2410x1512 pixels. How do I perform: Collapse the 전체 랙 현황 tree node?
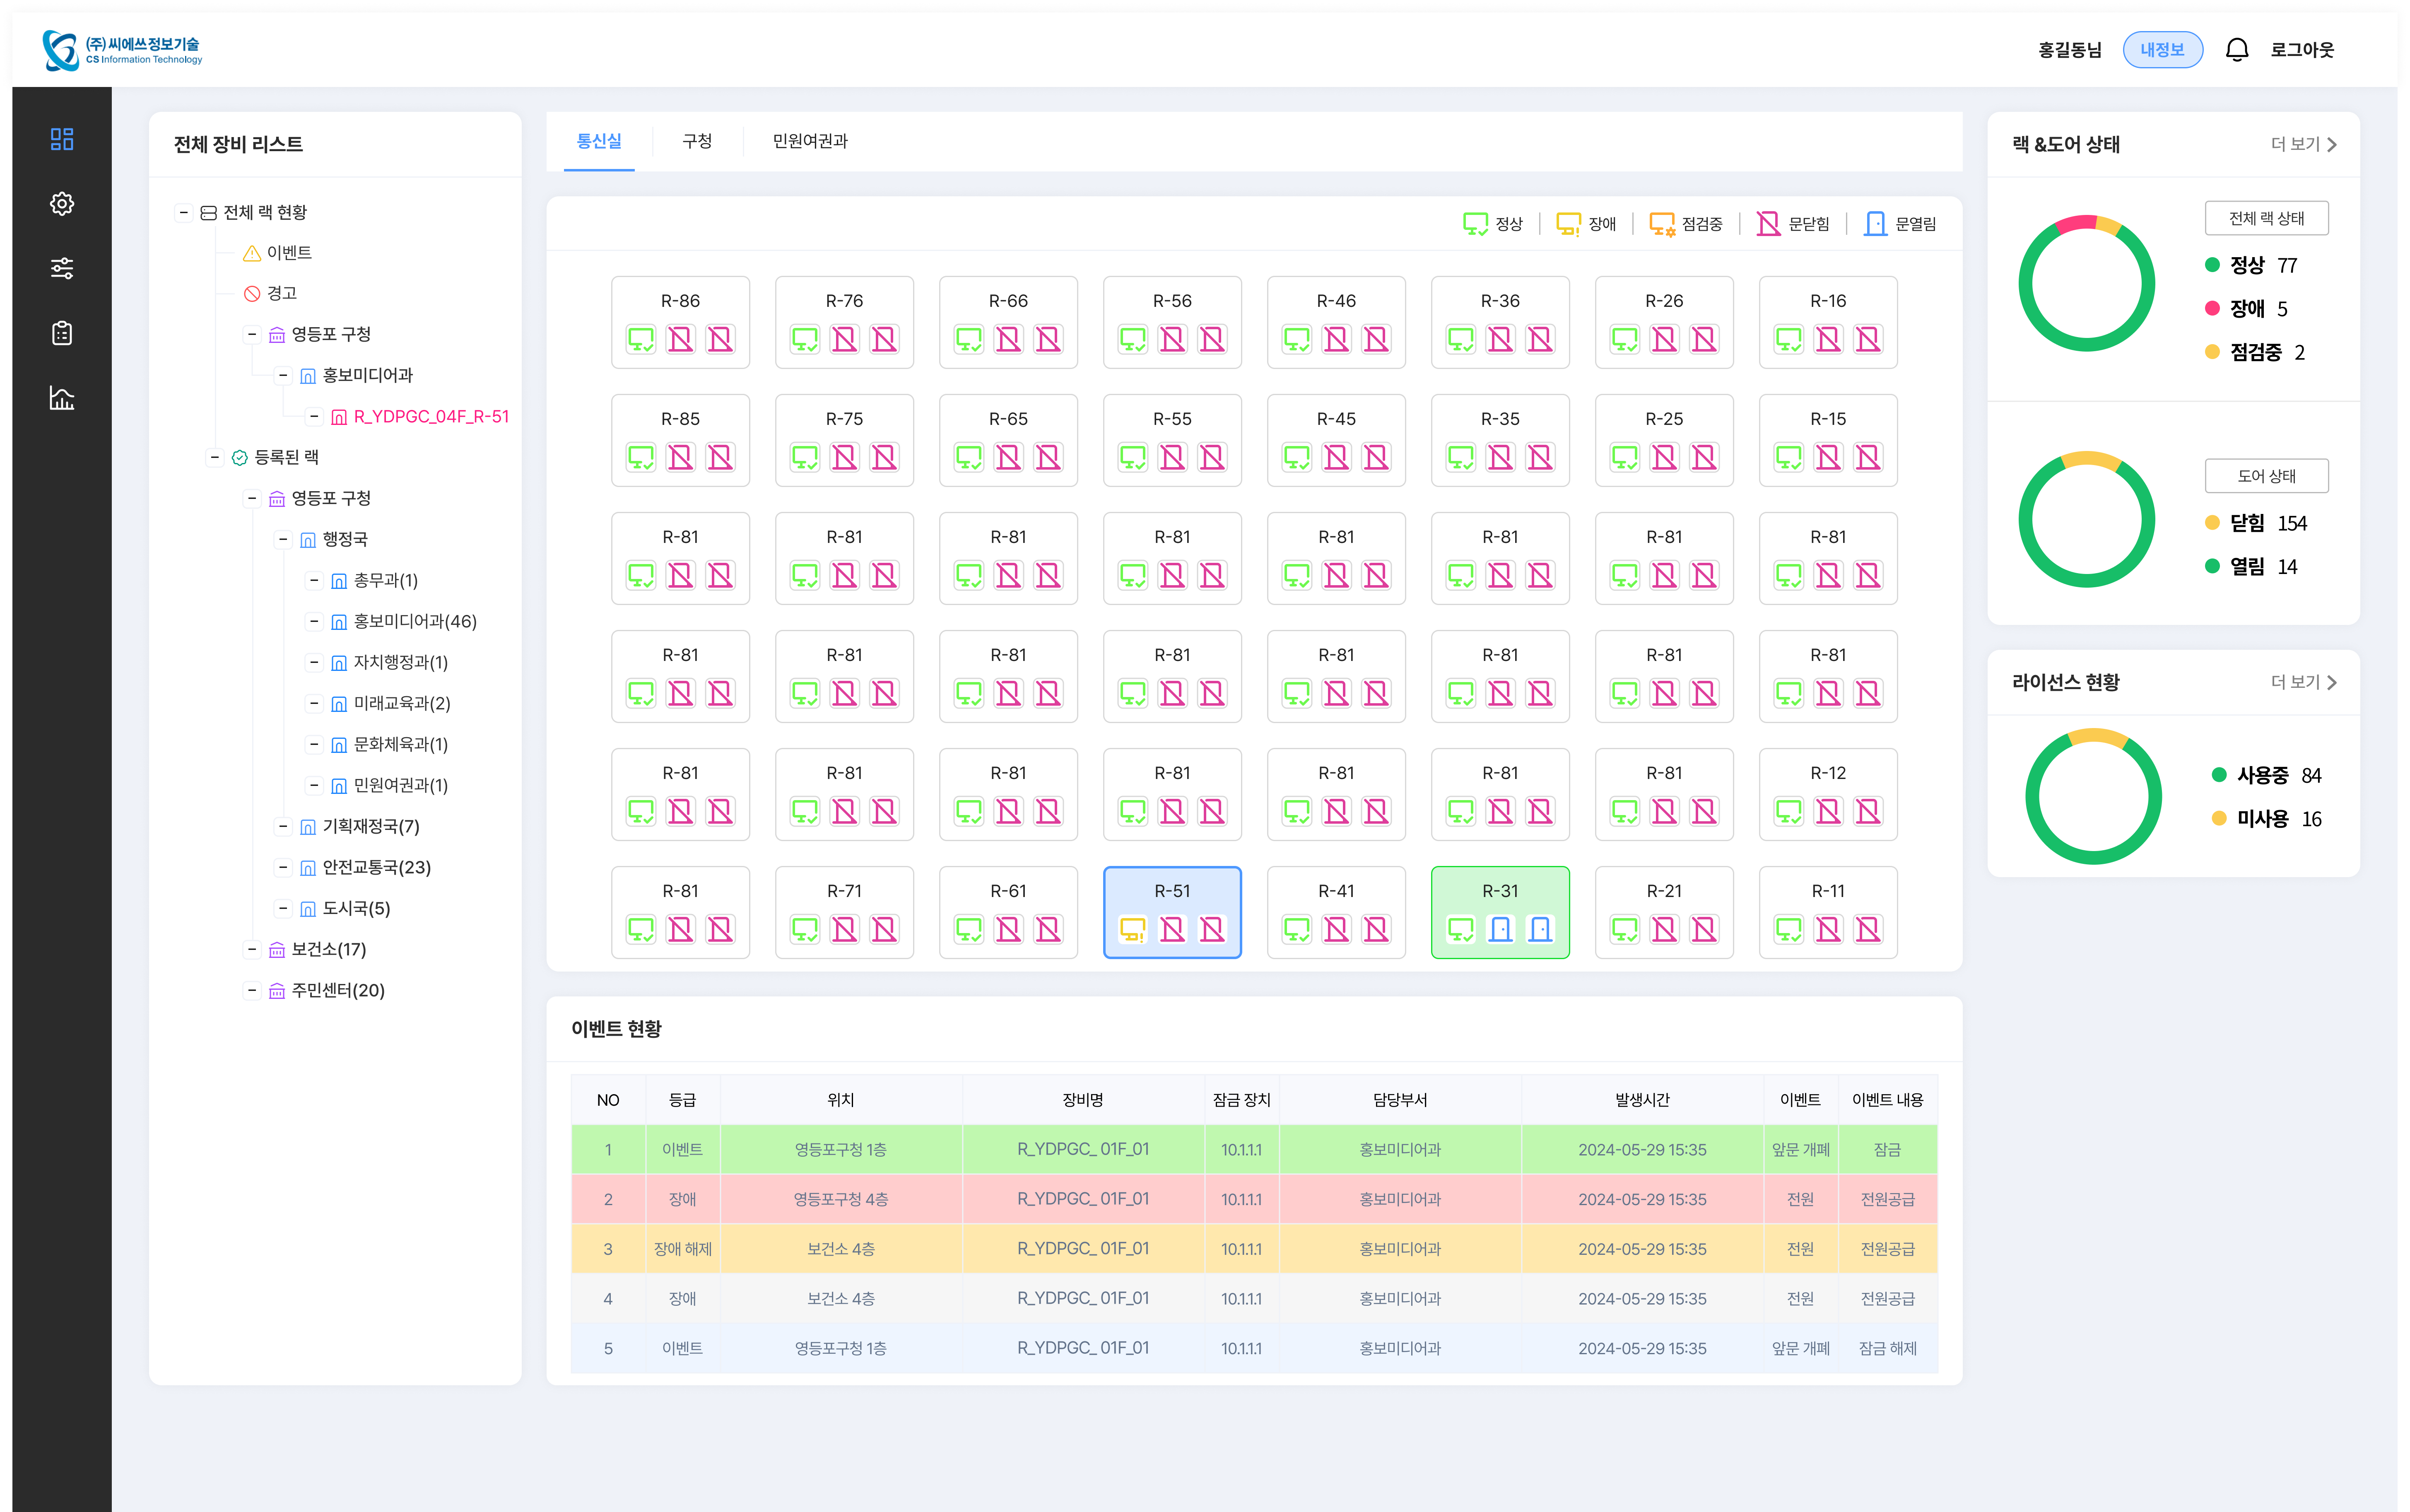tap(184, 212)
